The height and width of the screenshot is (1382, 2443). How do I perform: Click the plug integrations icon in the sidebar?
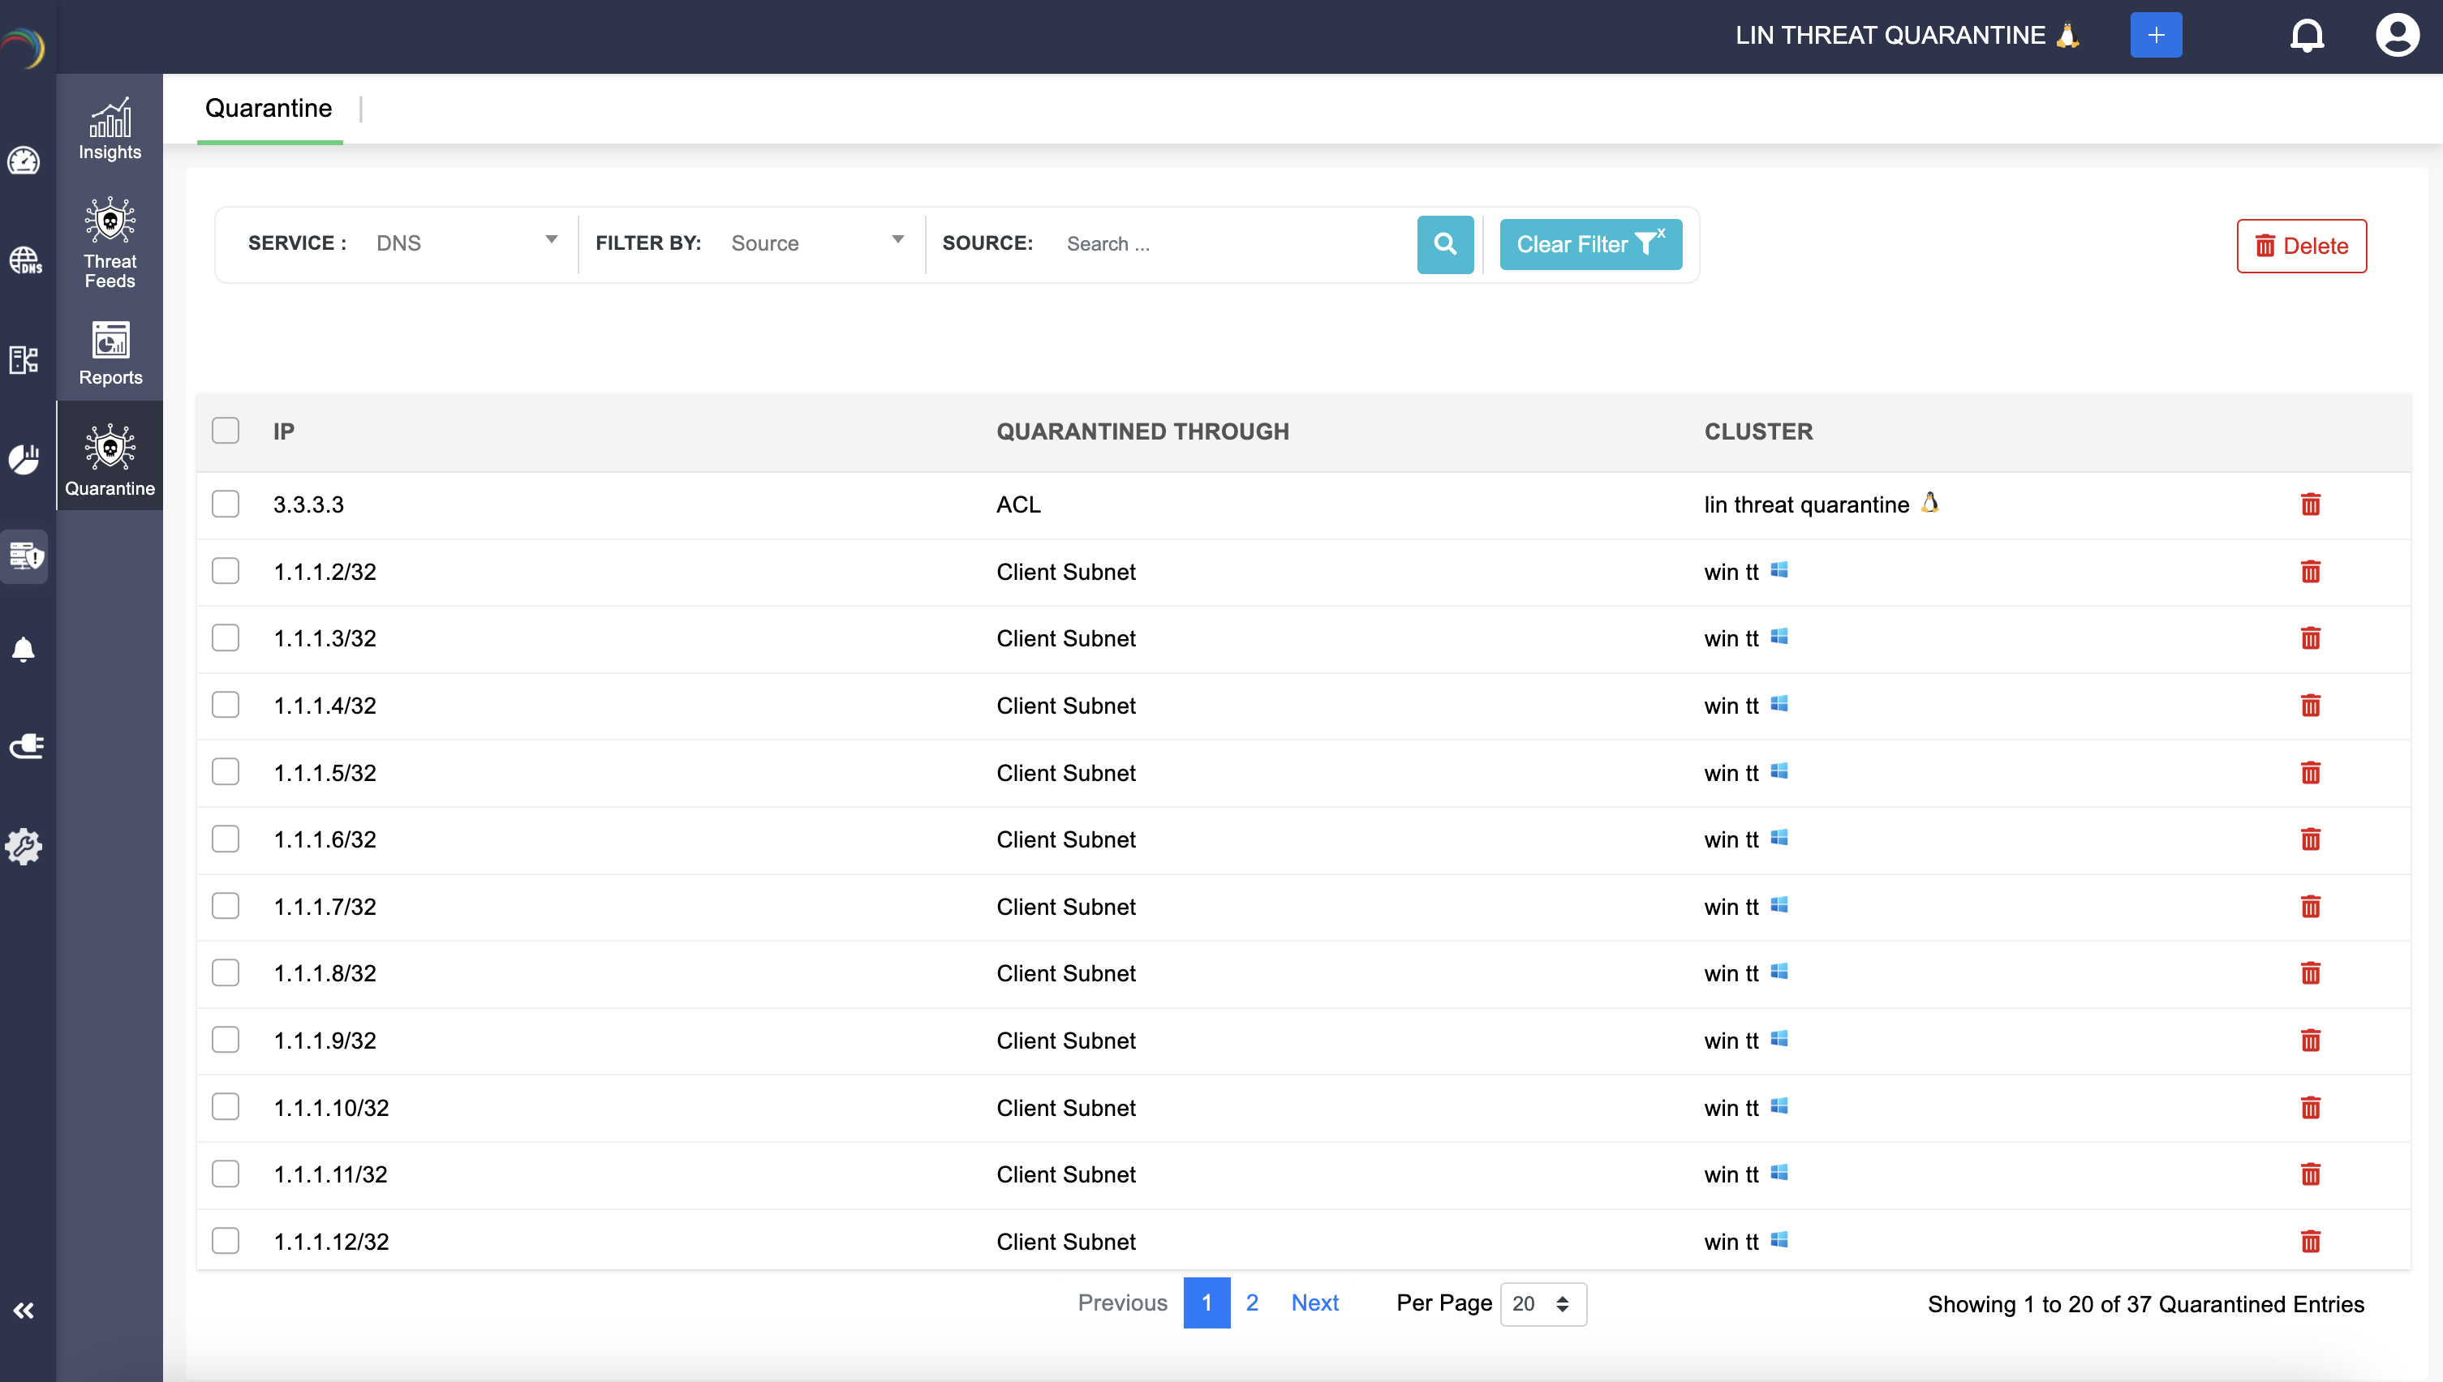24,746
